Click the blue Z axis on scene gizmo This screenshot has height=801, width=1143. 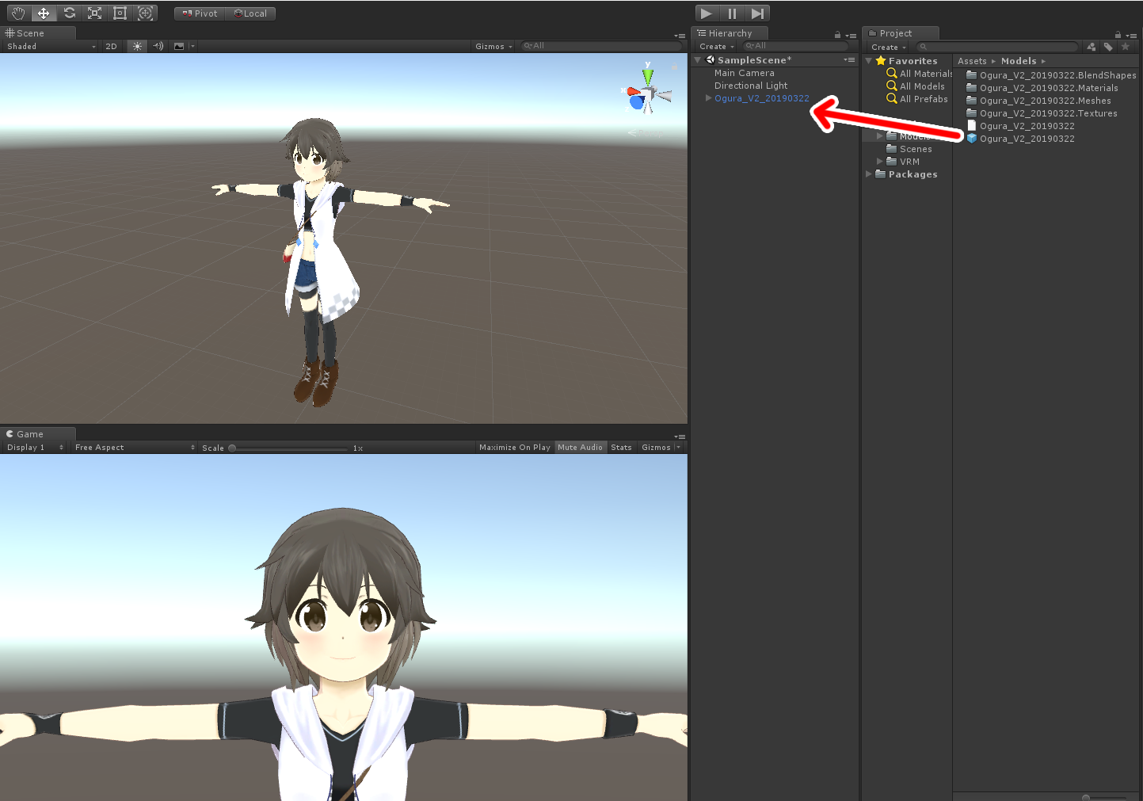point(636,102)
